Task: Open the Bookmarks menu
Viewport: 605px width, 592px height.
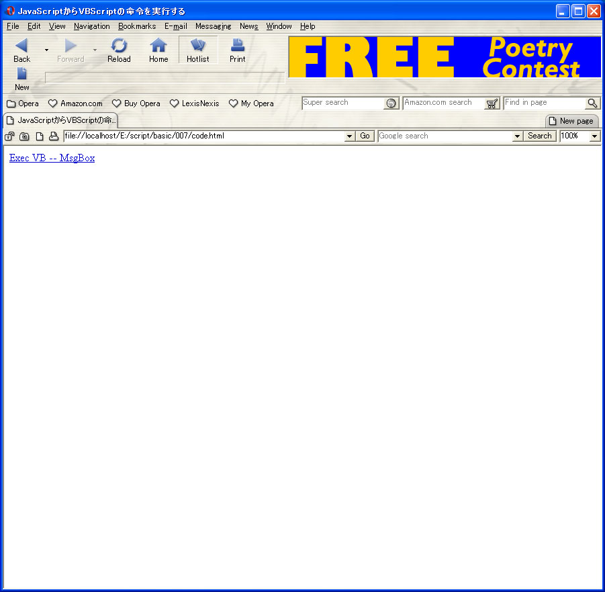Action: (x=137, y=26)
